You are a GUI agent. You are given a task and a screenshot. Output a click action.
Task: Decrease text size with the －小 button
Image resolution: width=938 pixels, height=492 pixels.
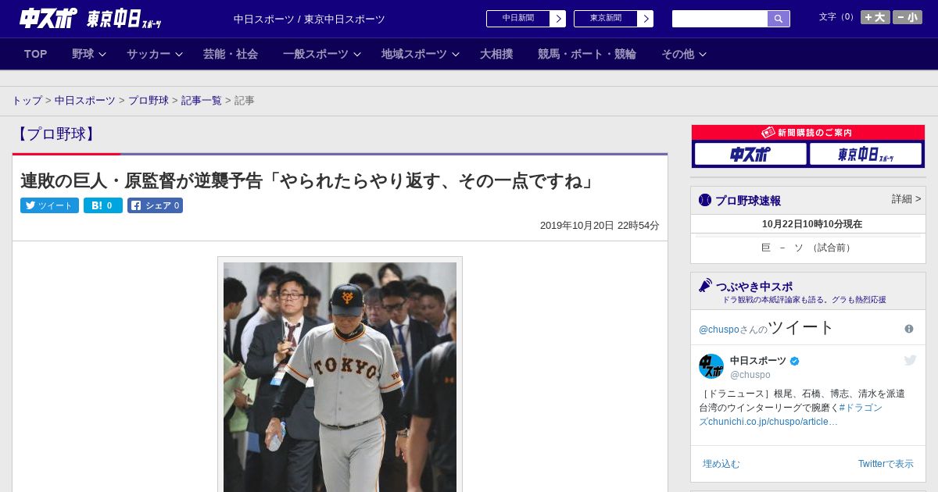[x=908, y=17]
